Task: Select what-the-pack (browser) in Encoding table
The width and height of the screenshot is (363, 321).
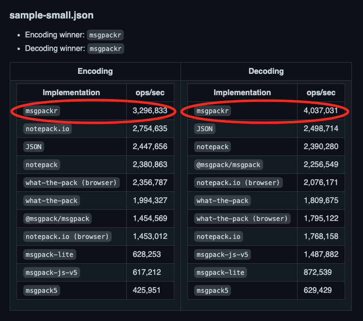Action: [x=71, y=183]
